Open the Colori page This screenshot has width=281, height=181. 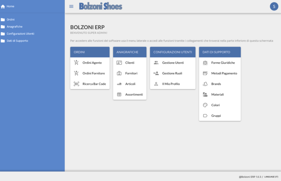pos(216,105)
